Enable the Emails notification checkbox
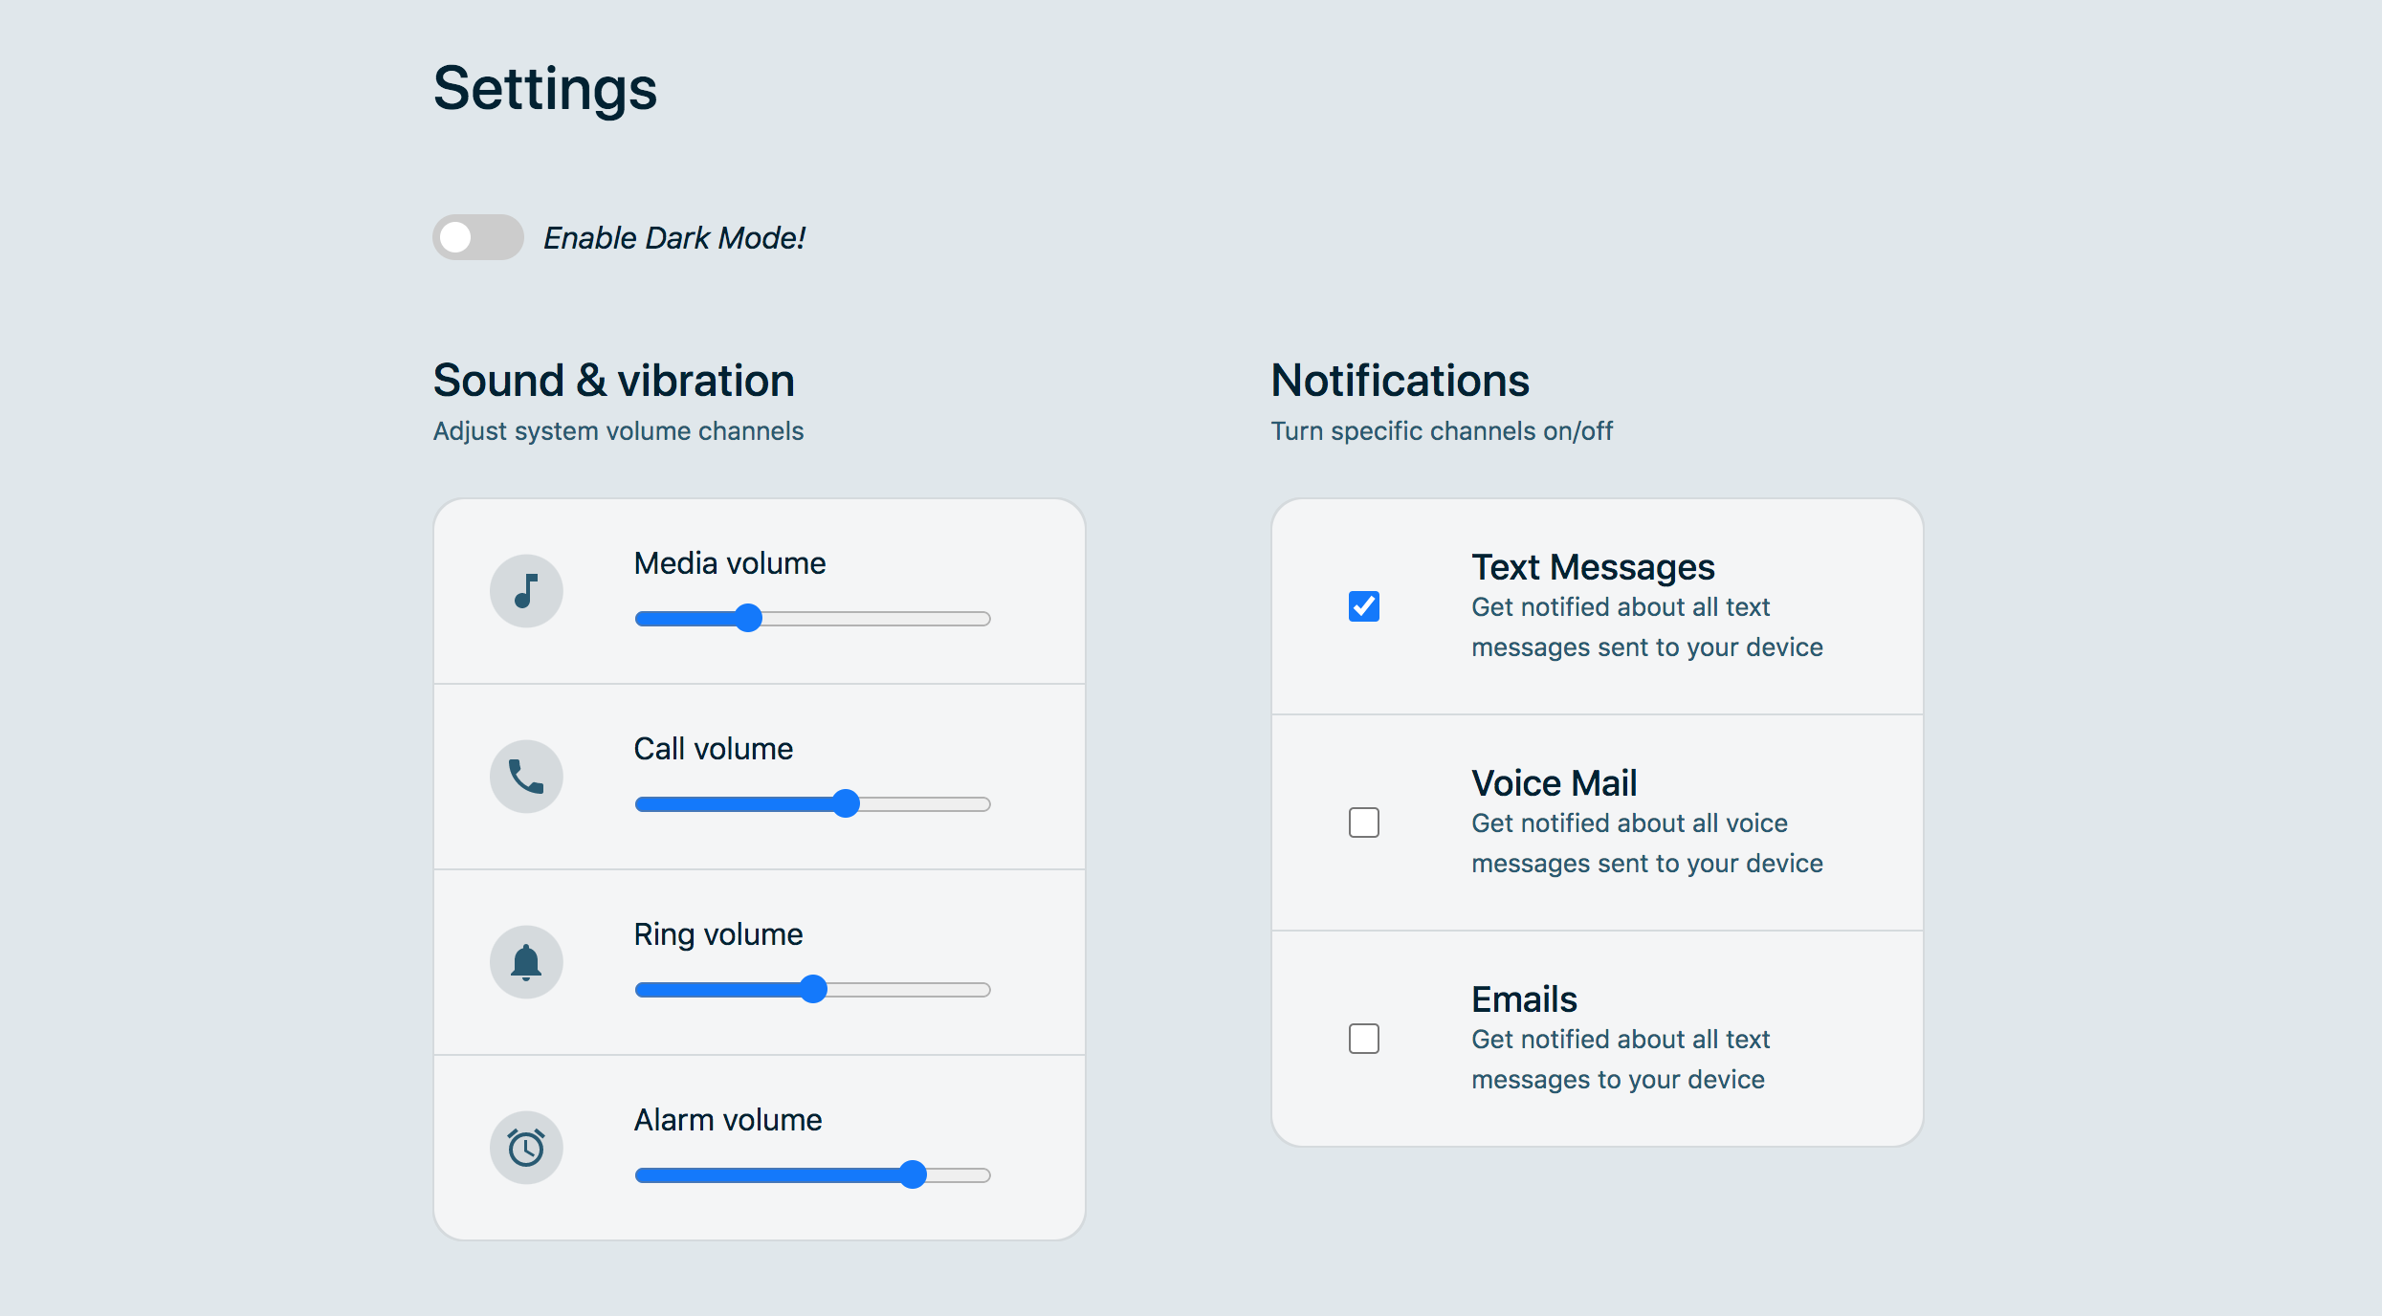2382x1316 pixels. 1363,1039
